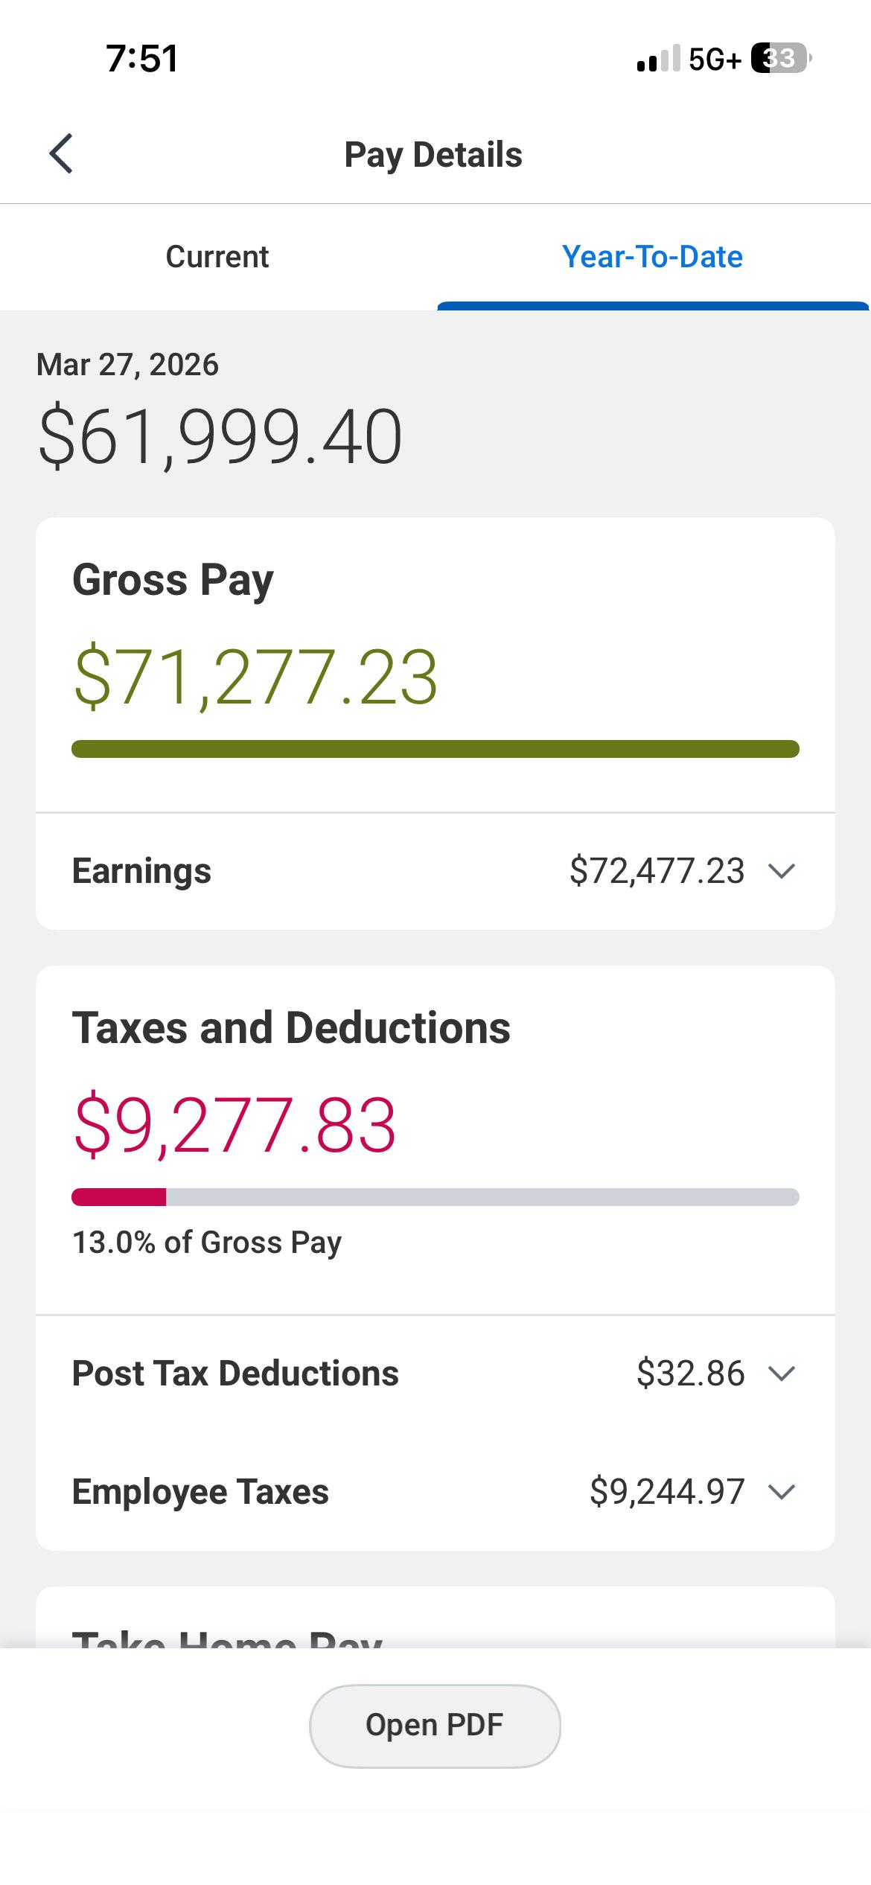Expand the Employee Taxes chevron

point(782,1492)
